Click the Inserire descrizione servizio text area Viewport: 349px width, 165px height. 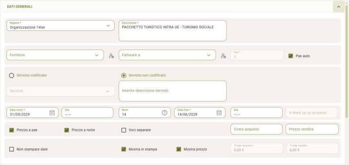(172, 91)
